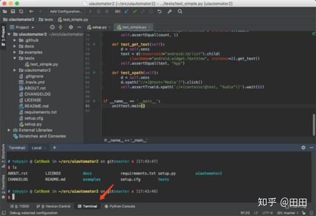316x216 pixels.
Task: Click run gutter icon beside test_xpath
Action: tap(94, 72)
